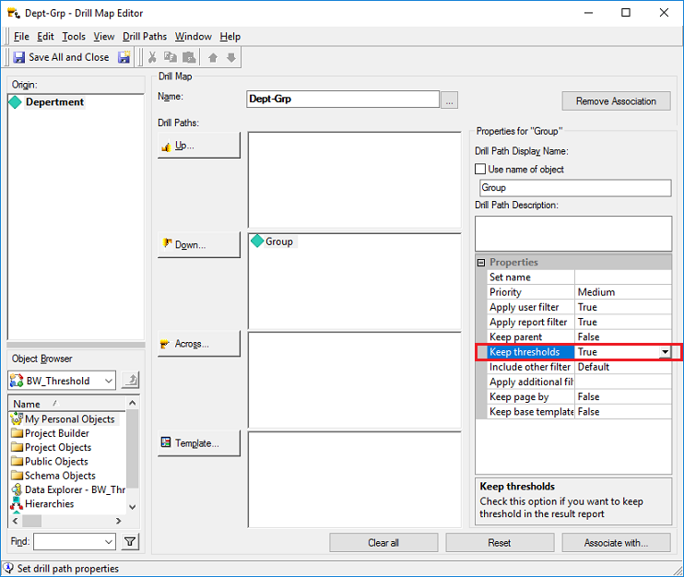The image size is (684, 577).
Task: Select the Keep base template property
Action: pos(579,411)
